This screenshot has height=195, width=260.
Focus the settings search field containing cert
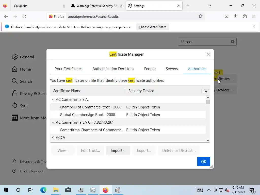coord(207,42)
